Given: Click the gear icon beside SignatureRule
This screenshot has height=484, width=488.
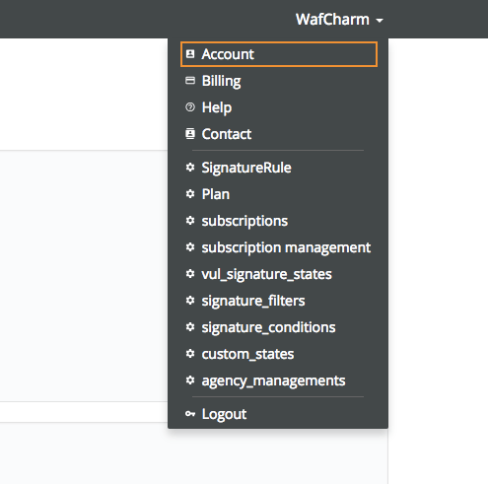Looking at the screenshot, I should (x=190, y=168).
